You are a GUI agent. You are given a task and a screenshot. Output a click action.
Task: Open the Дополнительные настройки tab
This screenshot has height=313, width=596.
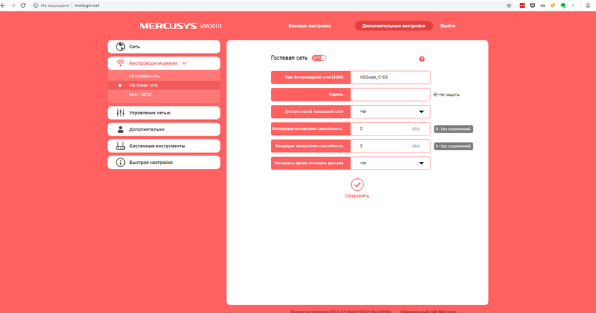click(393, 26)
